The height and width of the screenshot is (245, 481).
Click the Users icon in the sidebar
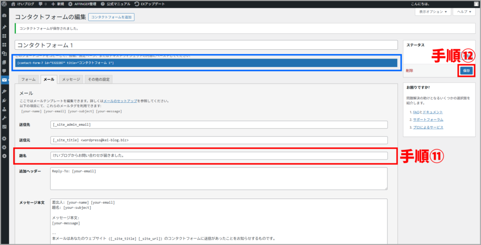click(4, 108)
